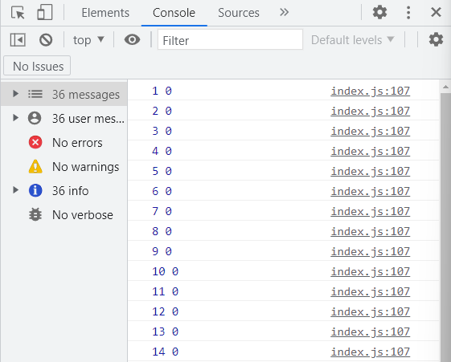Click the log message '5 0'
Screen dimensions: 451x362
(x=162, y=172)
